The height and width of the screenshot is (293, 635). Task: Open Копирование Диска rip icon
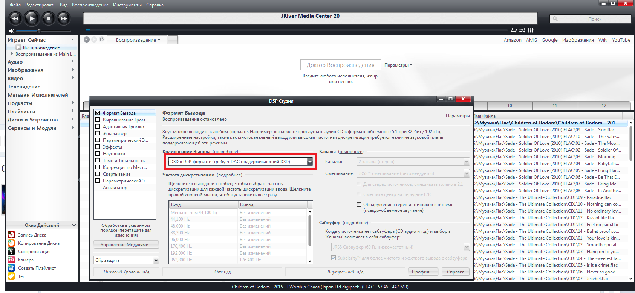click(11, 243)
